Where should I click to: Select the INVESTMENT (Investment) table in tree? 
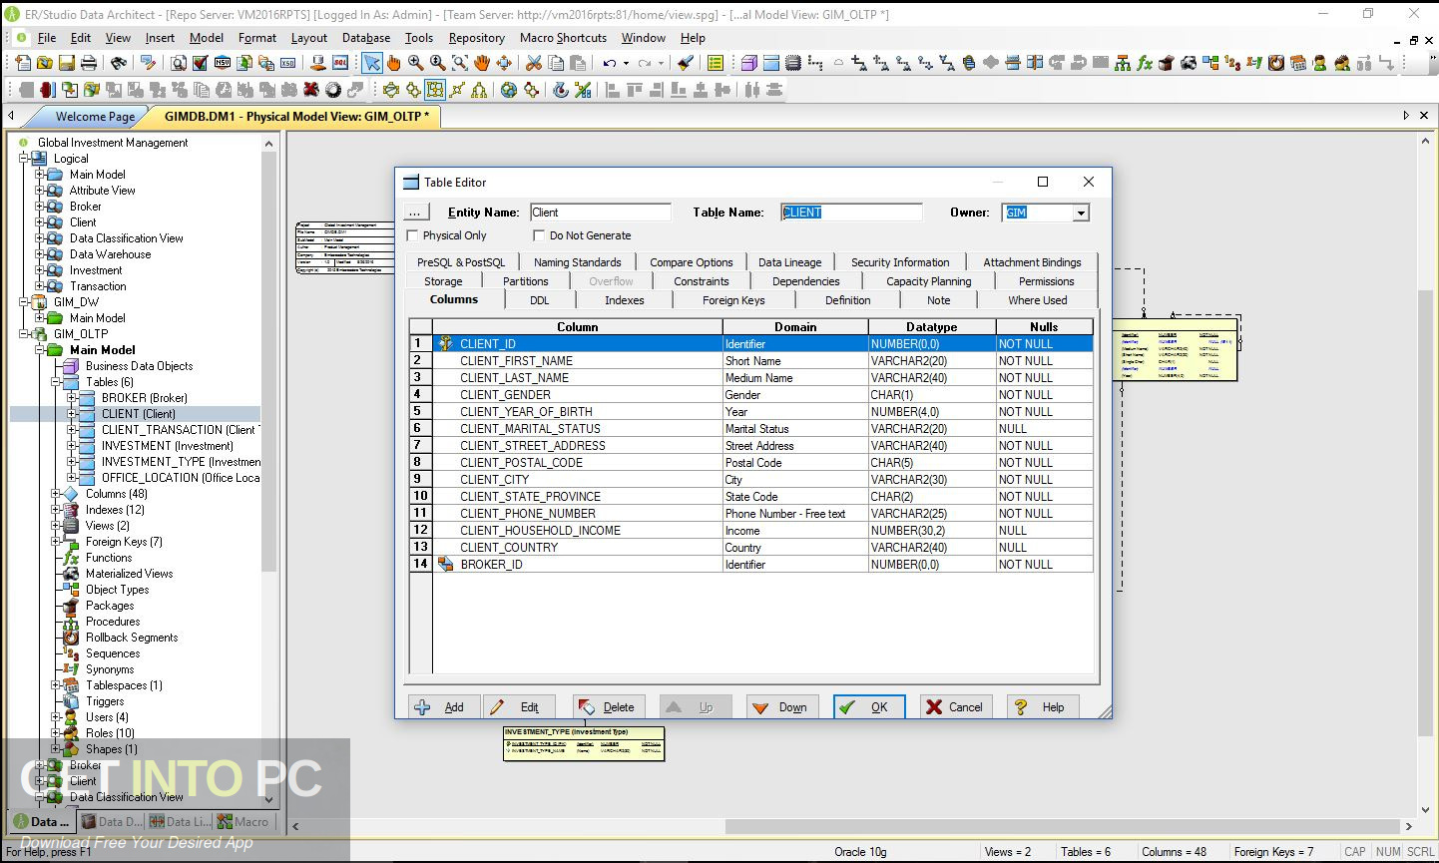[x=167, y=446]
